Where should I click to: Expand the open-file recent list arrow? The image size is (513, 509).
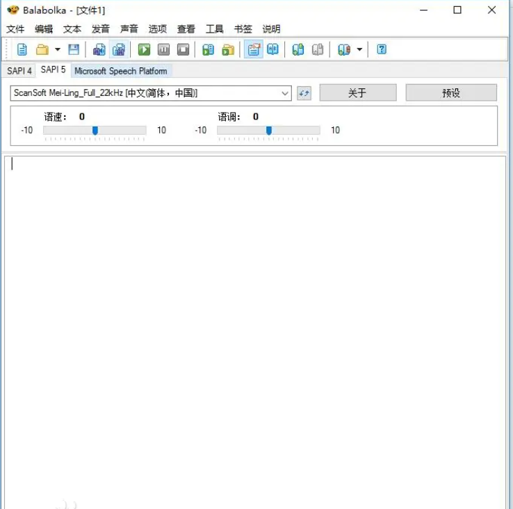point(58,50)
